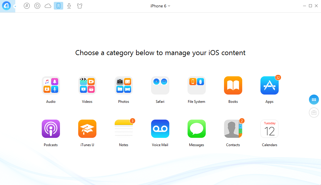Switch to iTunes Library music tab

point(27,6)
